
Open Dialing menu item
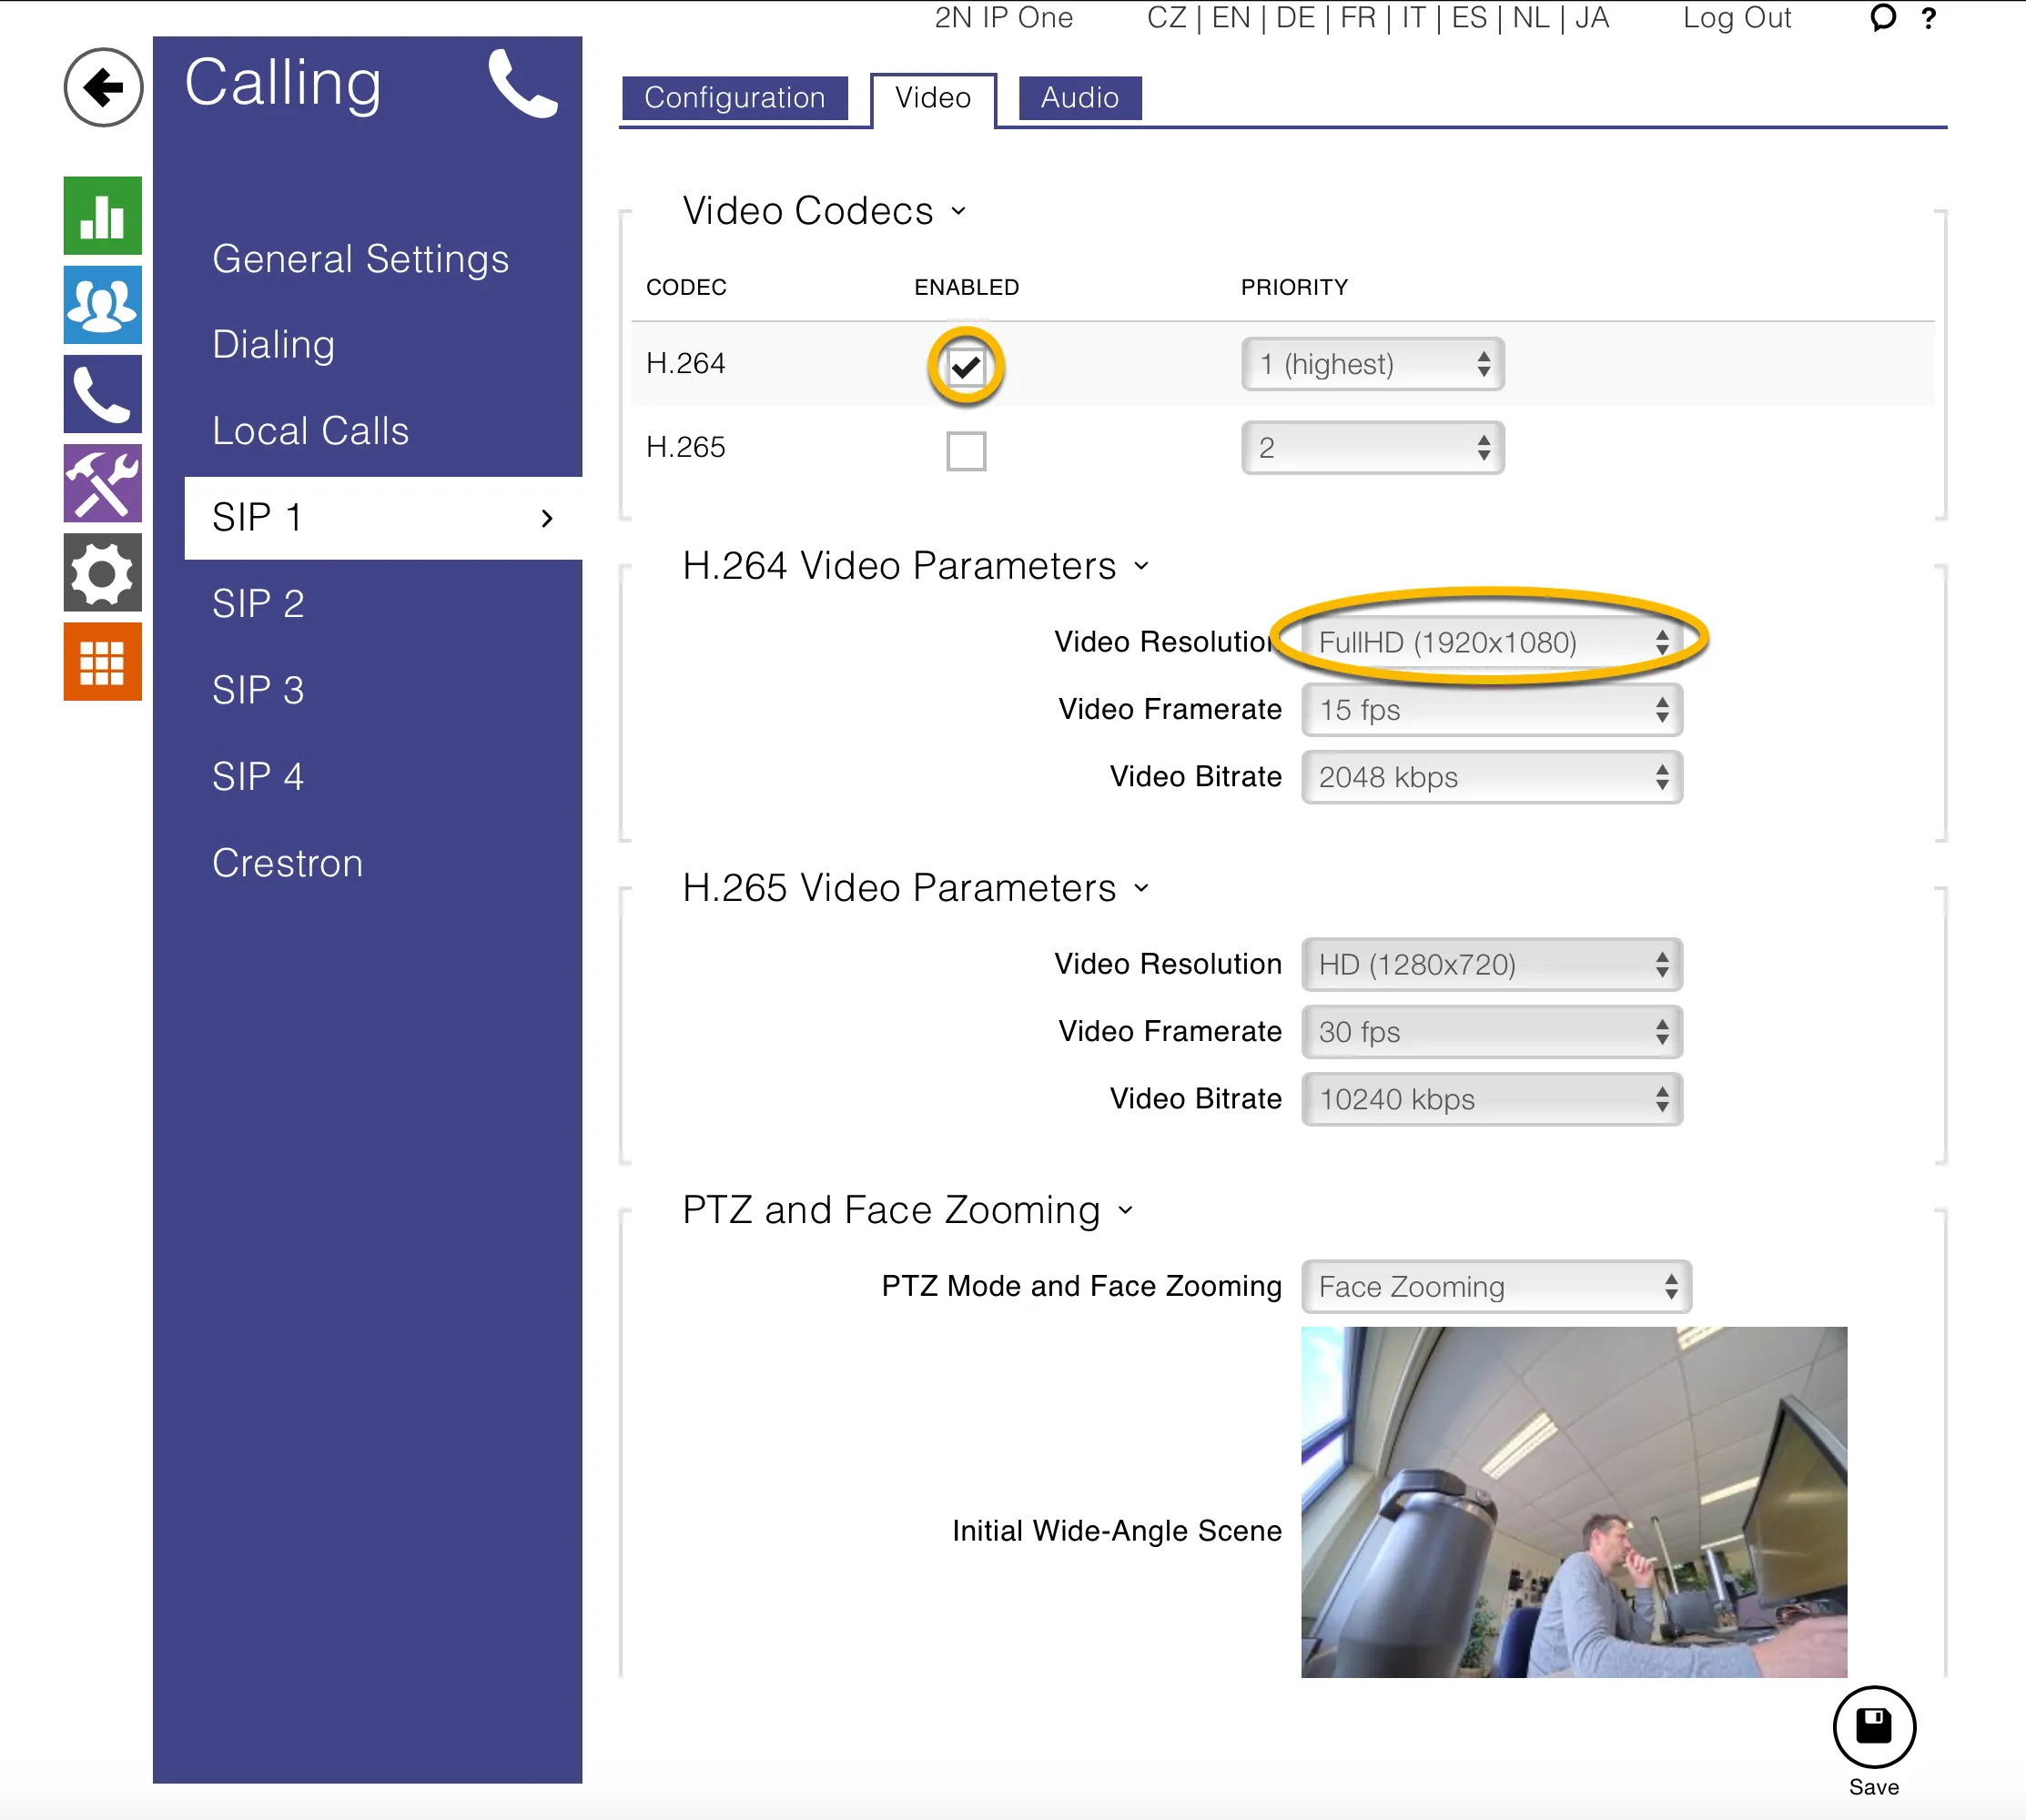click(274, 345)
